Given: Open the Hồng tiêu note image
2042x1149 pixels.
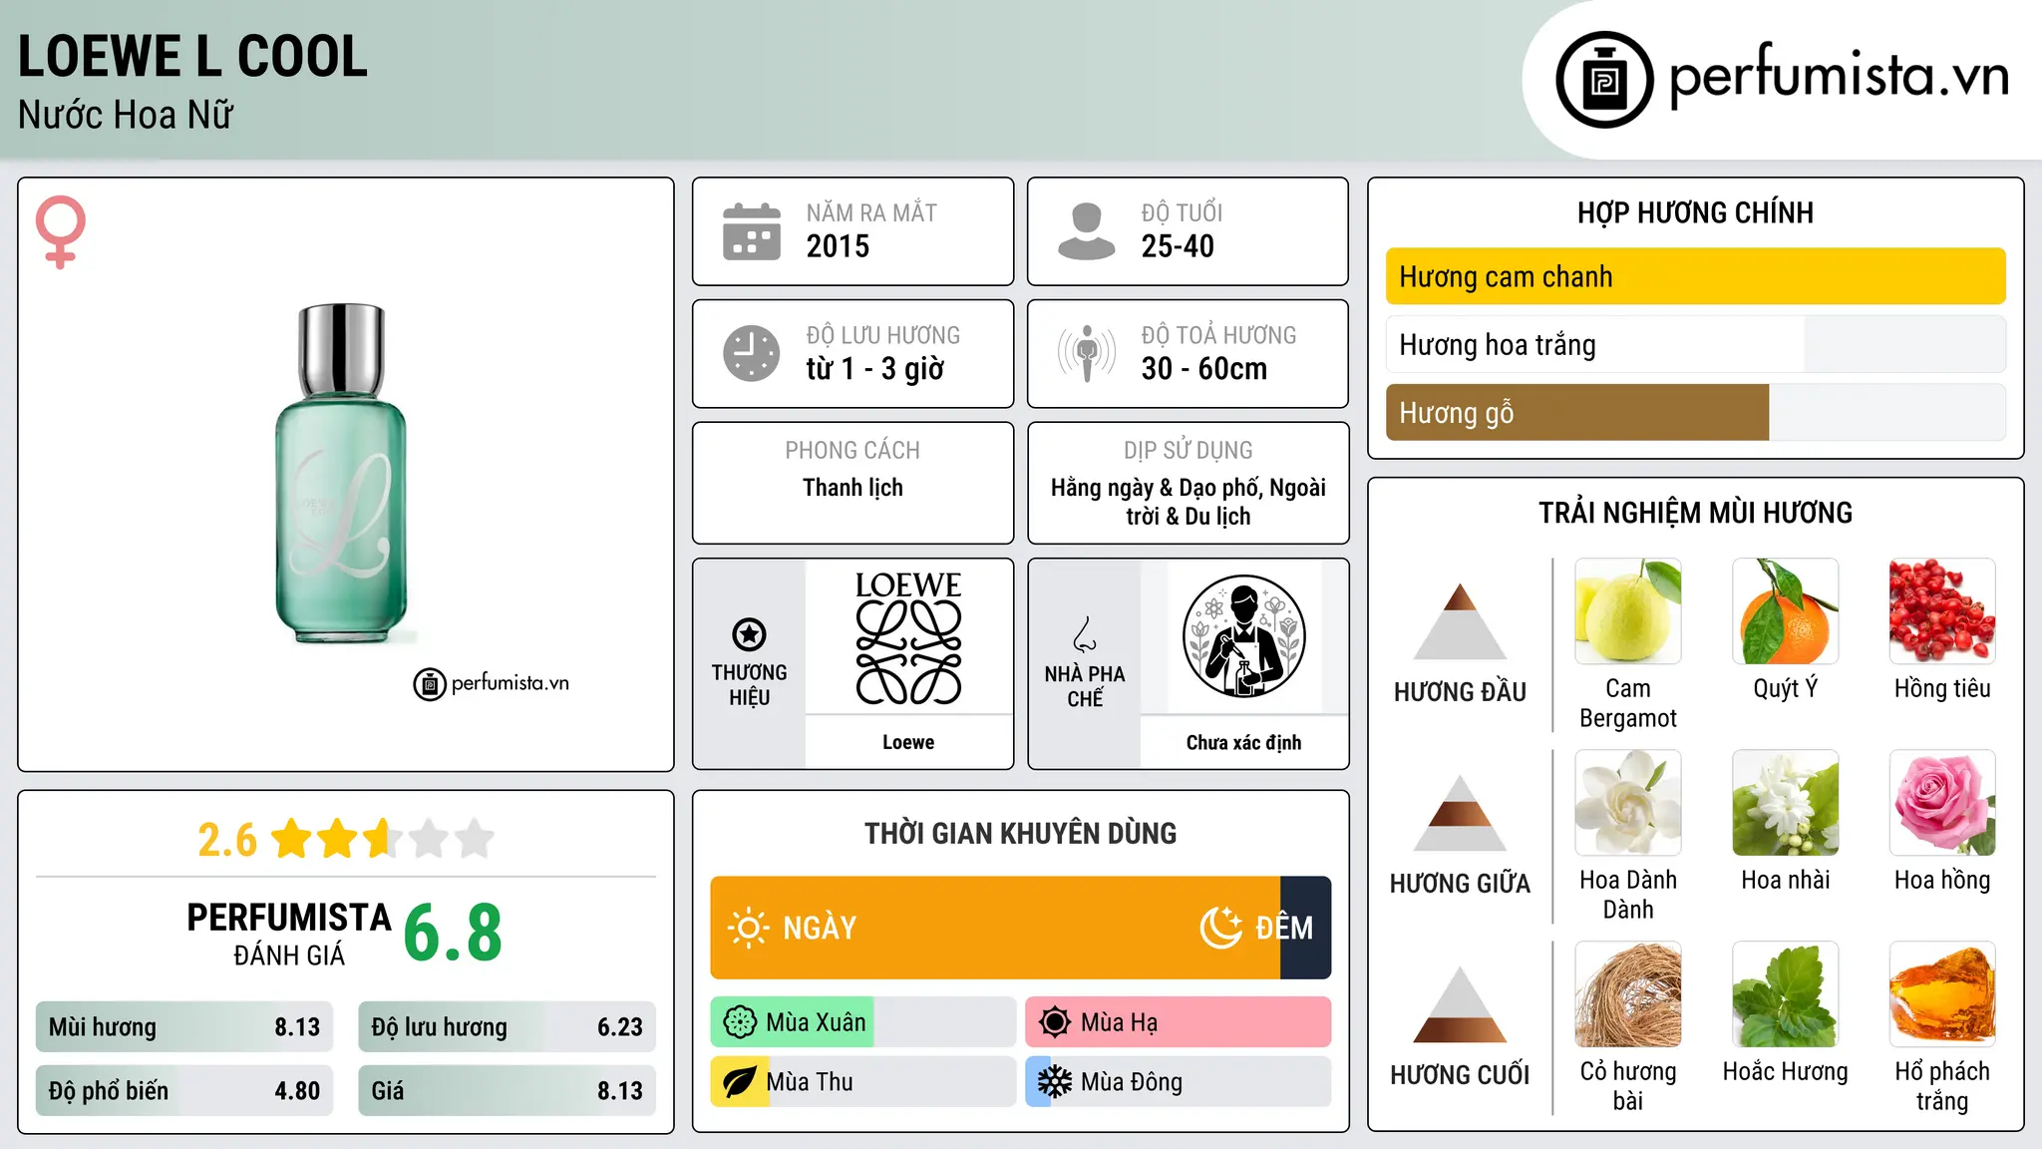Looking at the screenshot, I should [1942, 611].
